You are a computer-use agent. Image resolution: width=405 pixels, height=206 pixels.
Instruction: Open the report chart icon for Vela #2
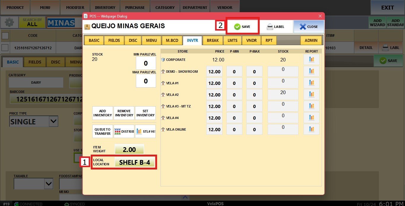tap(311, 95)
